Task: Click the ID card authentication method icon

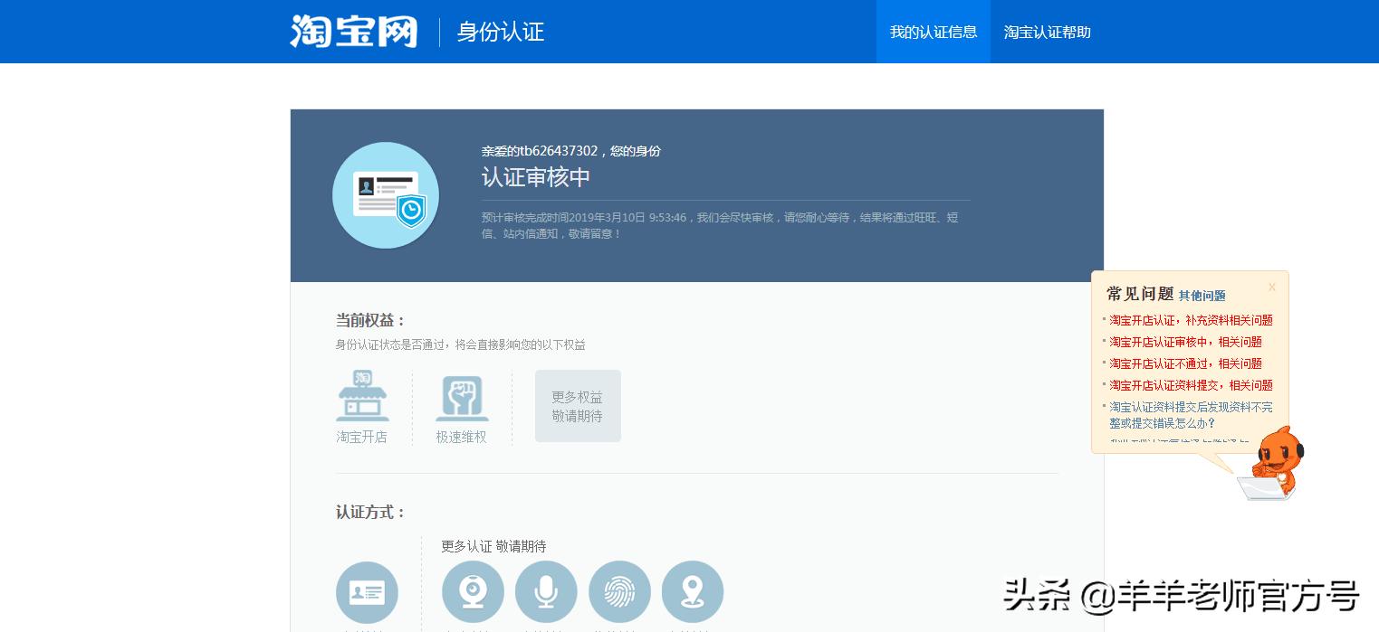Action: pos(367,592)
